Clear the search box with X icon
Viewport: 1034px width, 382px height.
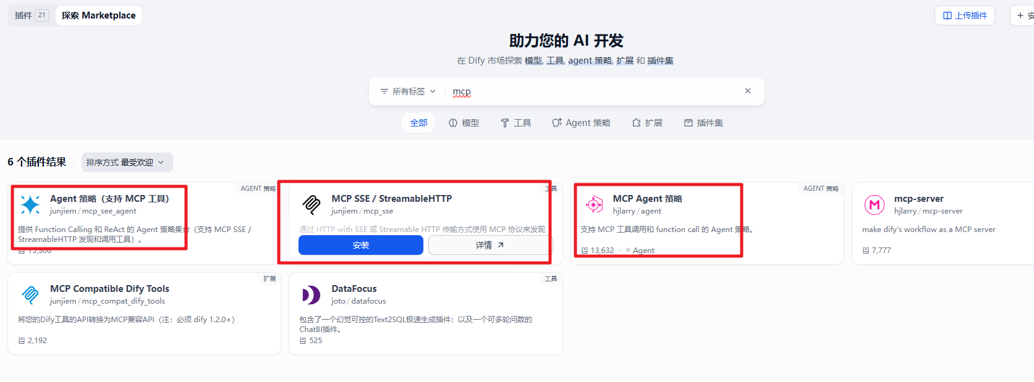748,91
